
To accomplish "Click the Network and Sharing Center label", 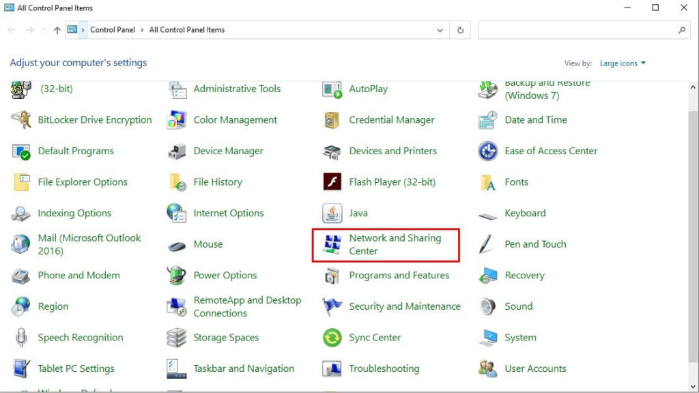I will point(395,244).
